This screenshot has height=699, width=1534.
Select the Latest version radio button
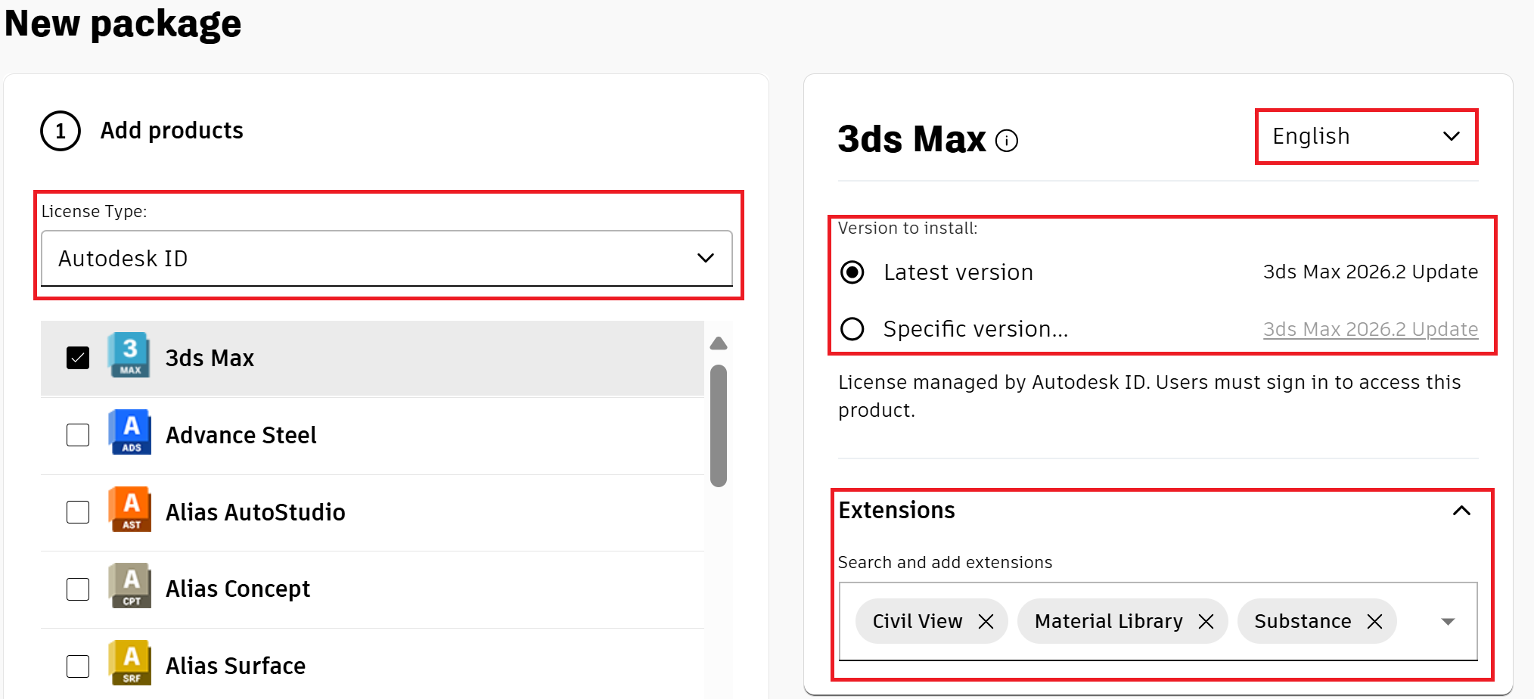(x=852, y=272)
